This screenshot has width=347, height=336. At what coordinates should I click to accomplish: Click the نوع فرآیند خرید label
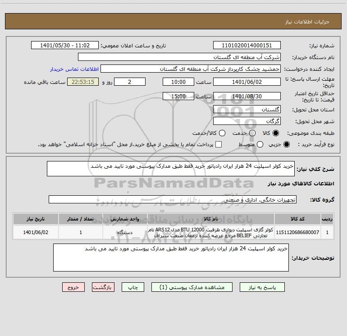tap(316, 144)
